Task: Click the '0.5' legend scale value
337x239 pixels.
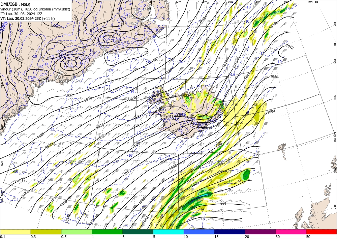Action: point(64,237)
